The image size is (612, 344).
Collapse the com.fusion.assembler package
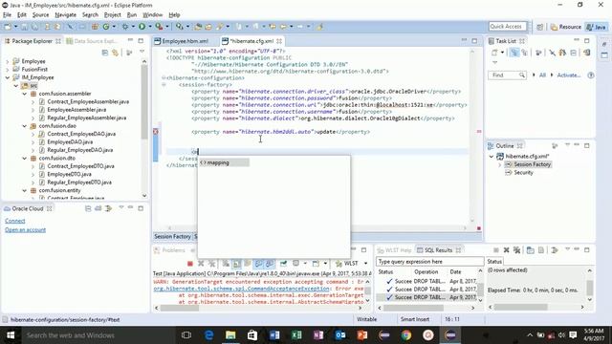pyautogui.click(x=25, y=94)
